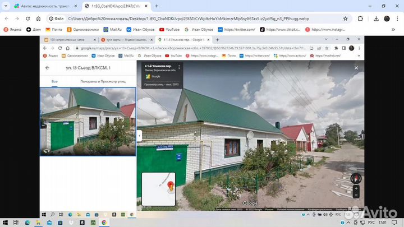Go back in Chrome history
This screenshot has width=404, height=227.
[x=6, y=19]
